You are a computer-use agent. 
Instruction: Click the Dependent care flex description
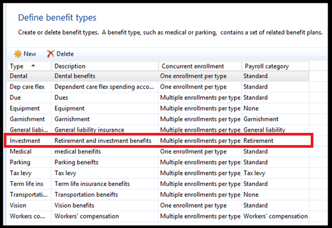click(105, 87)
